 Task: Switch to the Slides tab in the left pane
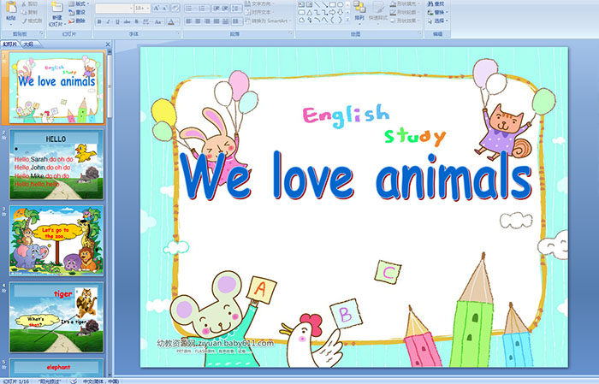(x=10, y=44)
